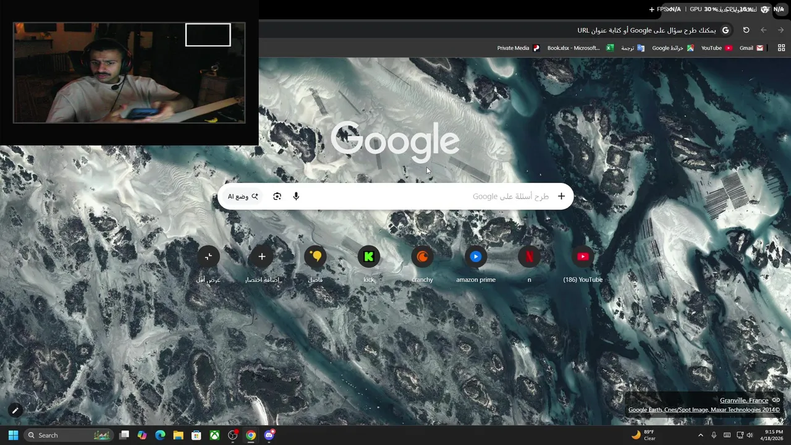Screen dimensions: 791x445
Task: Open the Book.xlsx Microsoft bookmark
Action: 580,48
